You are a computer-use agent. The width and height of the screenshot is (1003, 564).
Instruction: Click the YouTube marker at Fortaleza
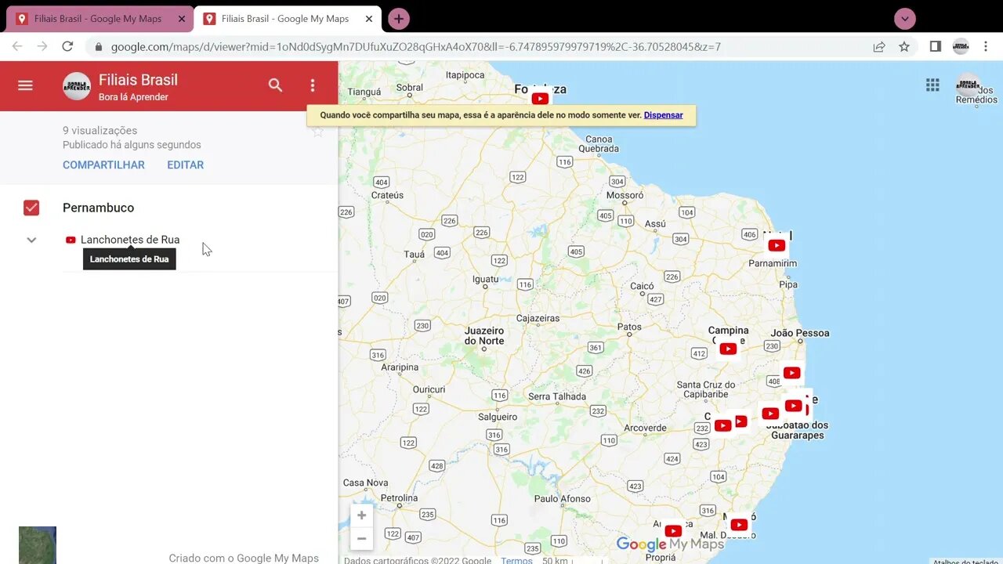(x=540, y=99)
